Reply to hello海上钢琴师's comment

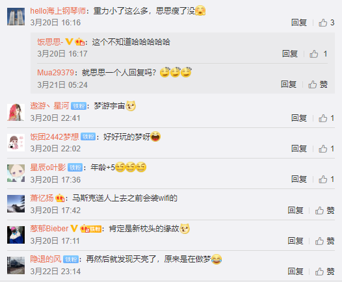click(299, 23)
